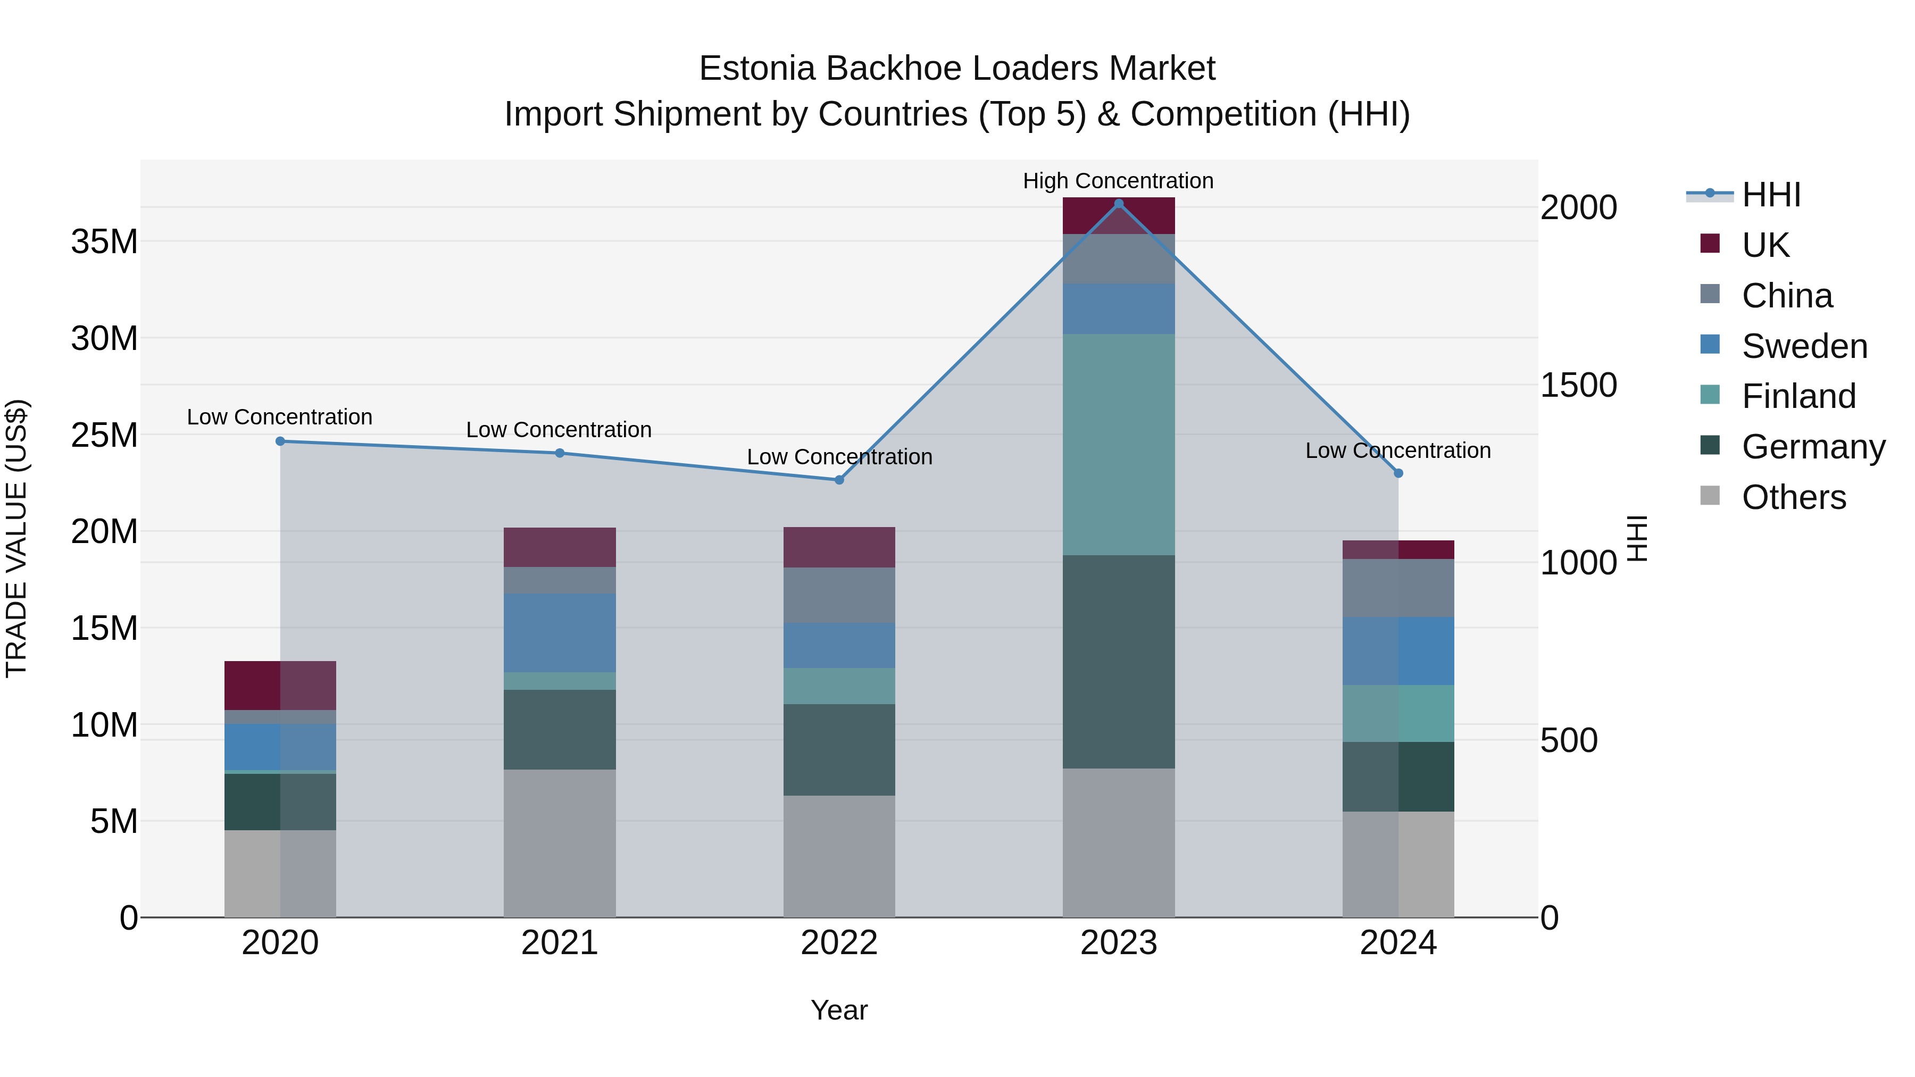Click the Germany dark green legend swatch
The image size is (1915, 1077).
[1710, 445]
